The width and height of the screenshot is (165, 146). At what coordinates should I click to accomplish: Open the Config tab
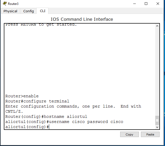28,11
